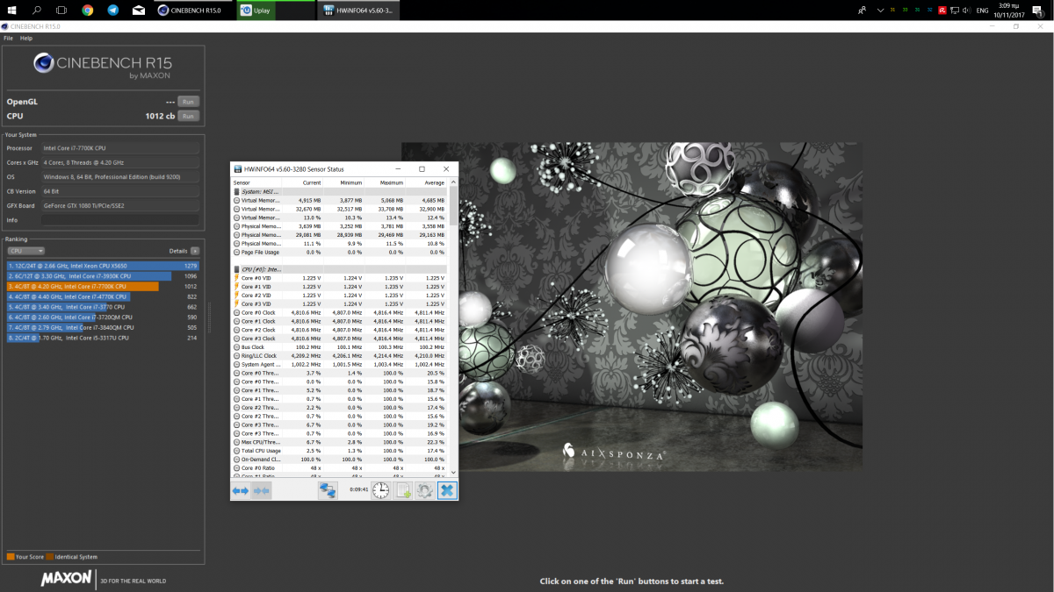Reset HWiNFO clock timer icon

(x=380, y=490)
